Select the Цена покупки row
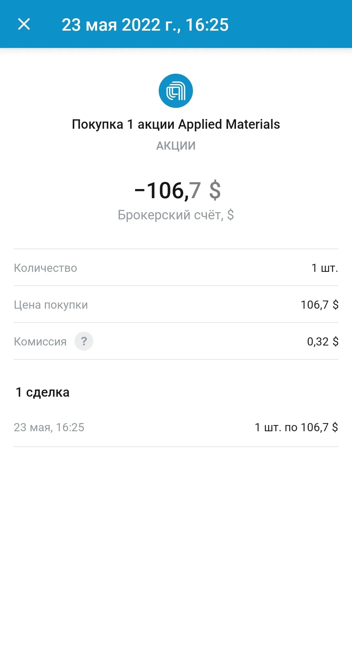The height and width of the screenshot is (662, 352). pyautogui.click(x=176, y=304)
